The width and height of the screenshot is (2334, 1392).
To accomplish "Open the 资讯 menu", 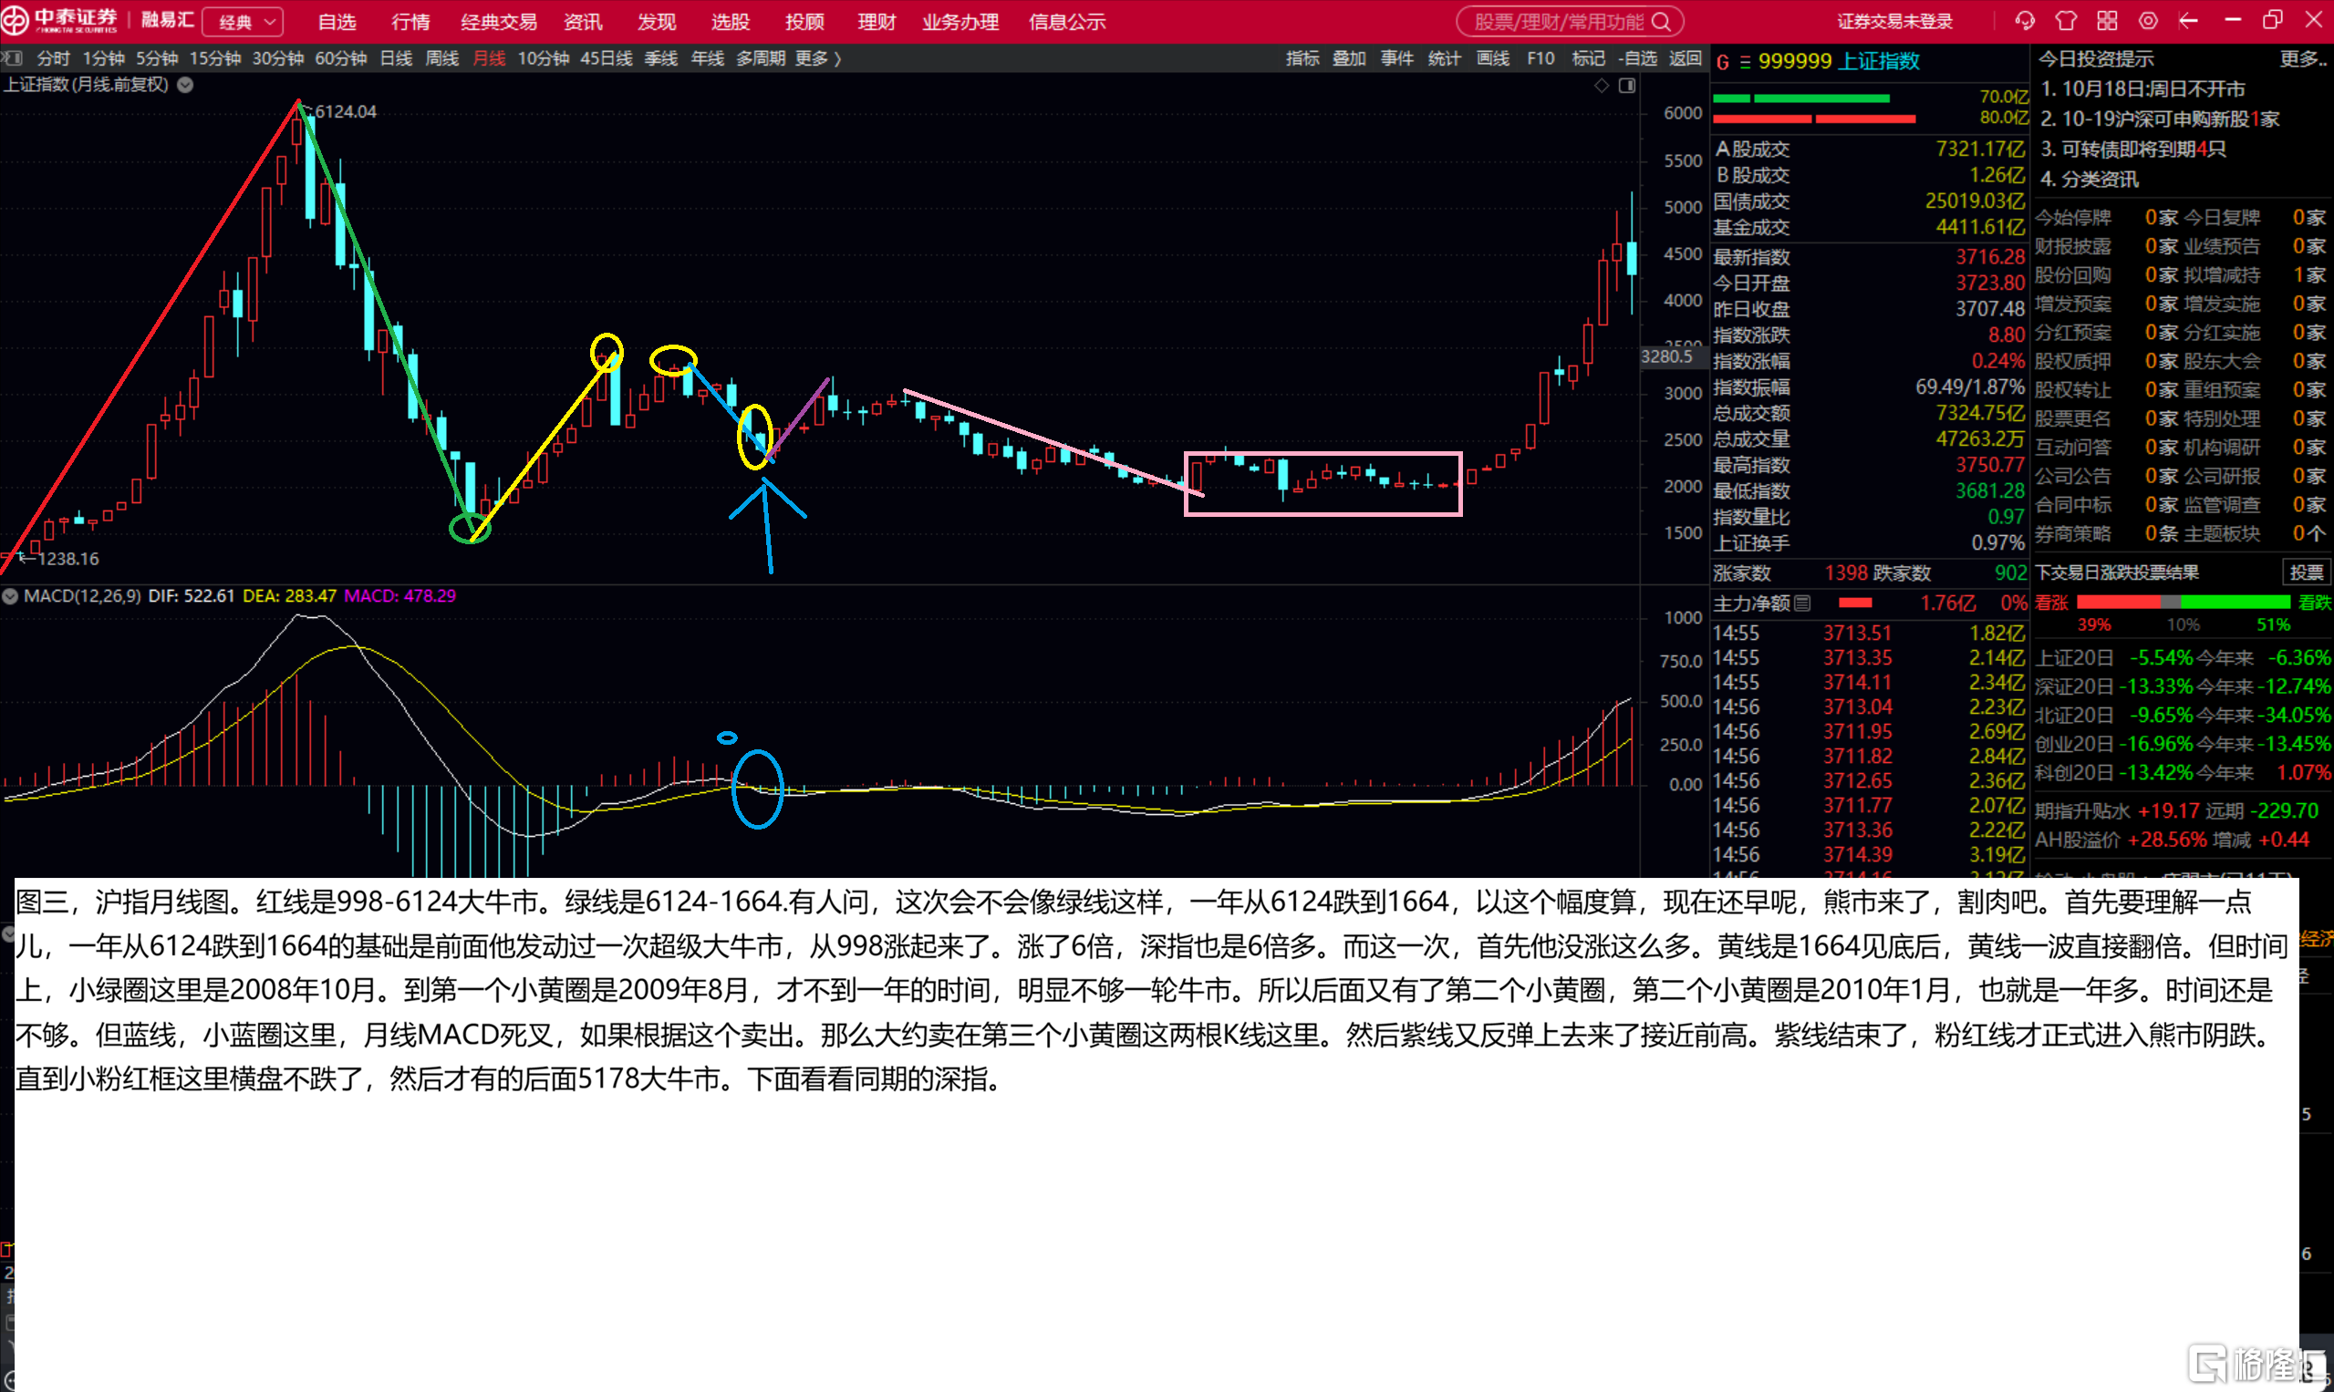I will 583,22.
